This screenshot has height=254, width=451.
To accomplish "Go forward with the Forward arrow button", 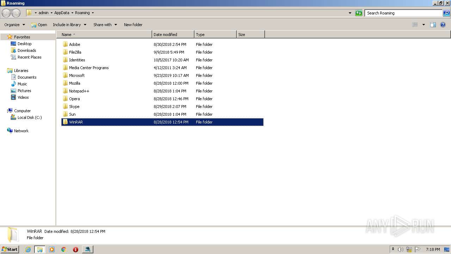I will tap(16, 13).
